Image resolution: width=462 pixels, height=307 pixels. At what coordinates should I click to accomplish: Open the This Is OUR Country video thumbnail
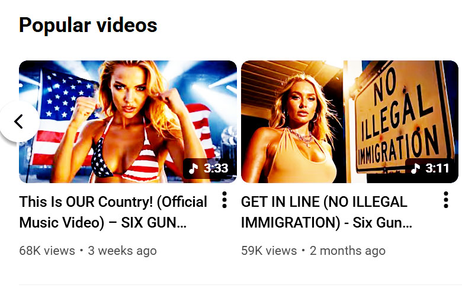(128, 121)
